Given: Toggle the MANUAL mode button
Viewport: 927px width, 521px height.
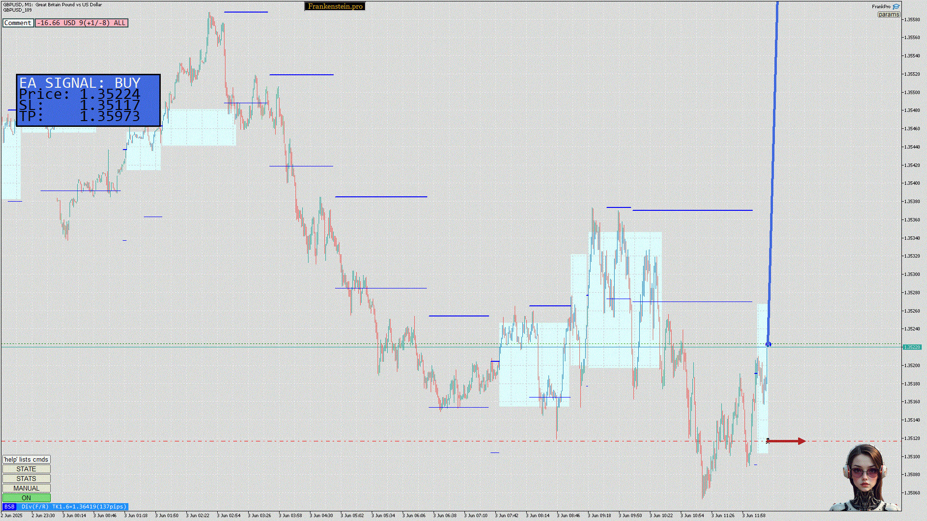Looking at the screenshot, I should pyautogui.click(x=26, y=488).
